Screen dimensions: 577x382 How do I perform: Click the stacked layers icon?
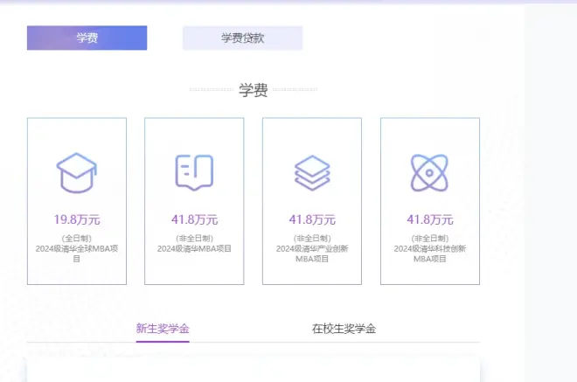[312, 172]
